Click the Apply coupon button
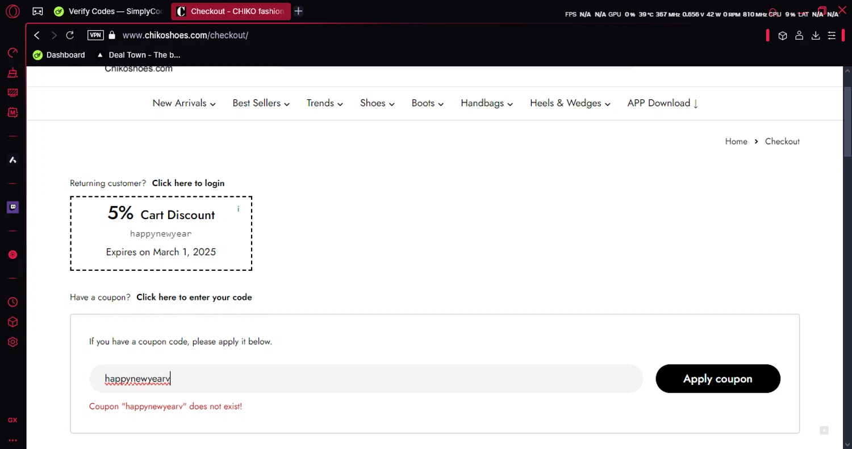852x449 pixels. coord(718,379)
